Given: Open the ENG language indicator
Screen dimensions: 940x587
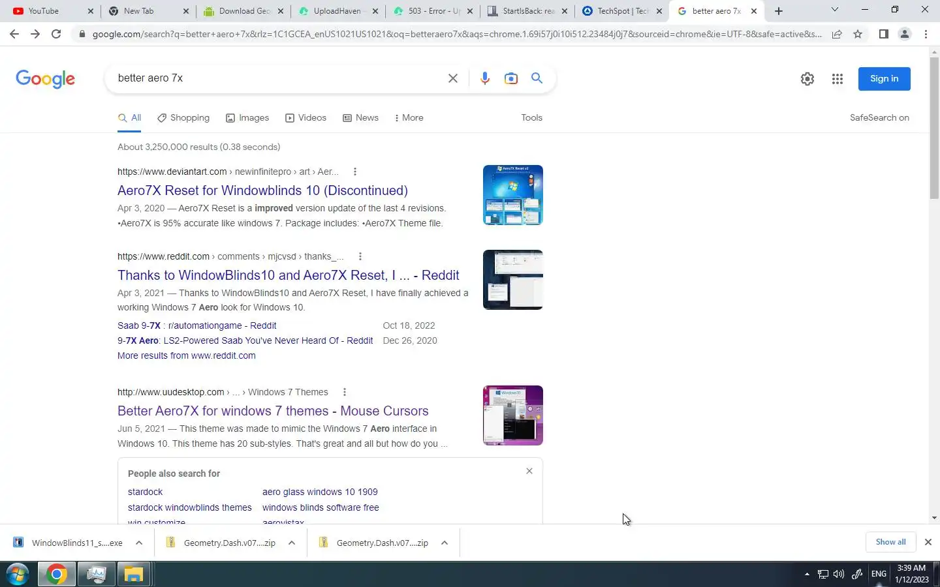Looking at the screenshot, I should (x=879, y=574).
